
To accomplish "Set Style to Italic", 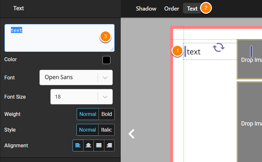I will pyautogui.click(x=107, y=130).
